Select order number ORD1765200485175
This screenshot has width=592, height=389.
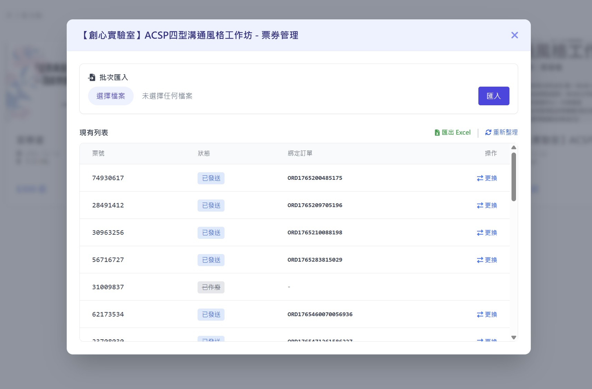pyautogui.click(x=315, y=178)
